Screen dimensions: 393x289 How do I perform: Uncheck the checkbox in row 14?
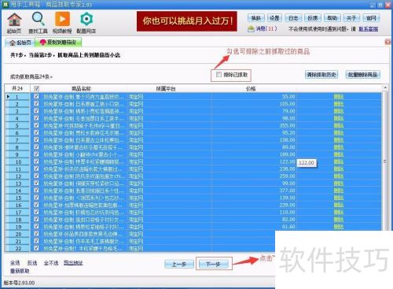pyautogui.click(x=36, y=191)
